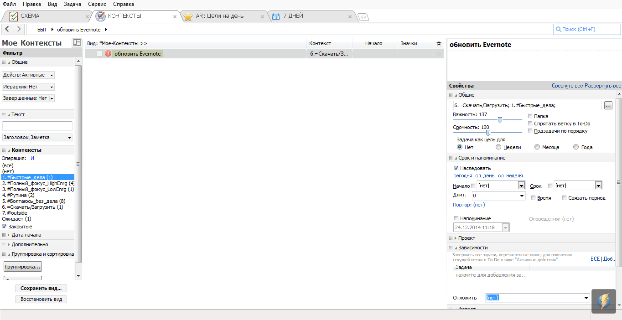Enable the Папка checkbox
Image resolution: width=622 pixels, height=320 pixels.
pyautogui.click(x=530, y=116)
